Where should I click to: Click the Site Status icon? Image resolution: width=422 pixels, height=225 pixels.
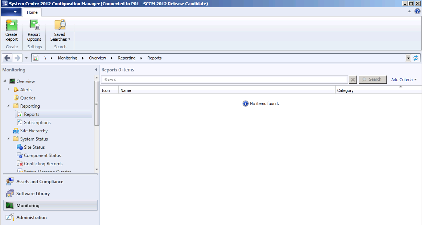tap(20, 147)
